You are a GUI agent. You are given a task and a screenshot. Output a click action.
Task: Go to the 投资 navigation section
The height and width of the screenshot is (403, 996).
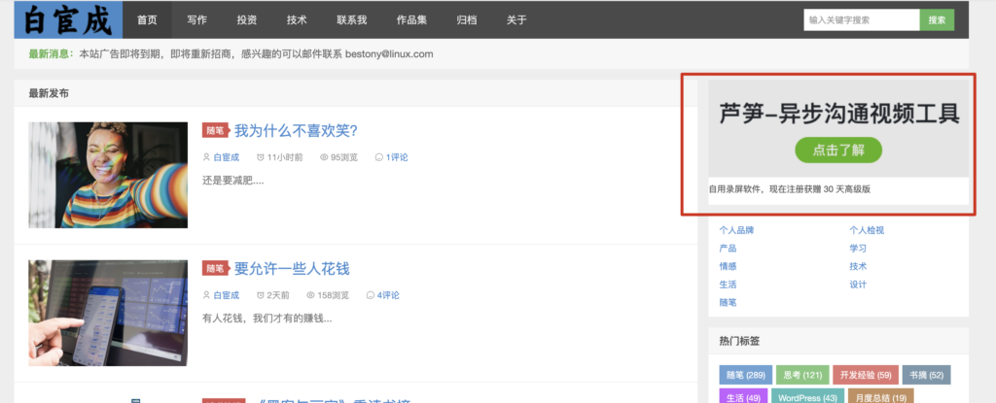[247, 20]
